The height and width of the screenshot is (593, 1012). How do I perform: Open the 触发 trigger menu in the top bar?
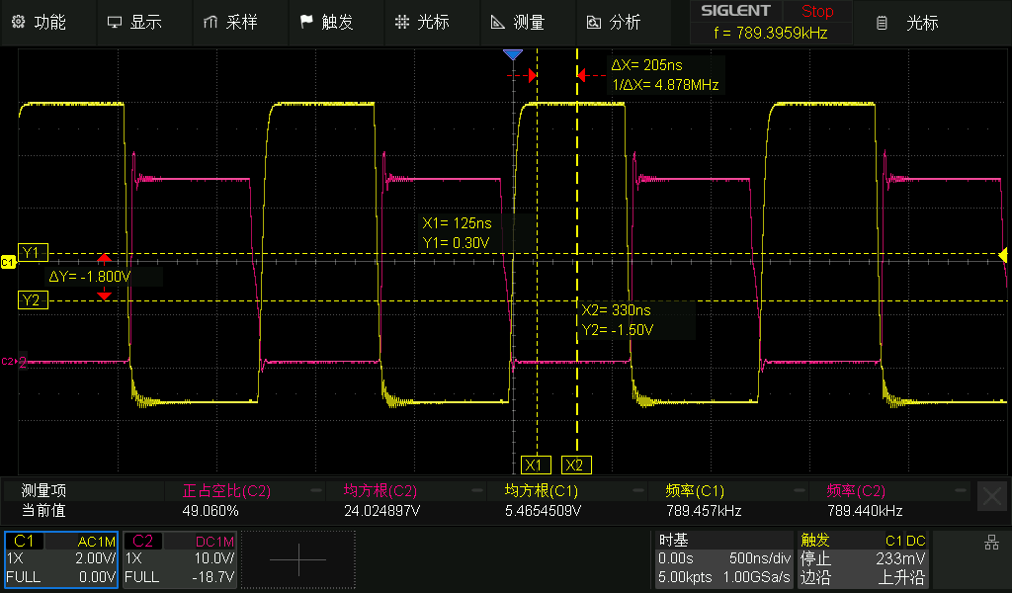click(326, 22)
